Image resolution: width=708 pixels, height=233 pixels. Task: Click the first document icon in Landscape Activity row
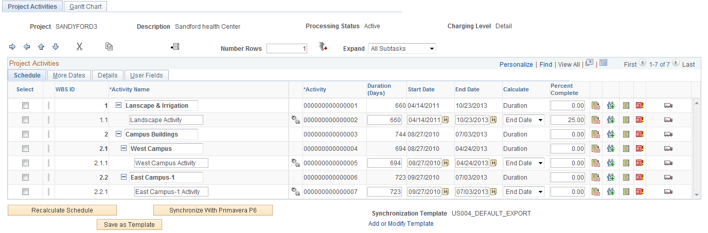pyautogui.click(x=596, y=120)
